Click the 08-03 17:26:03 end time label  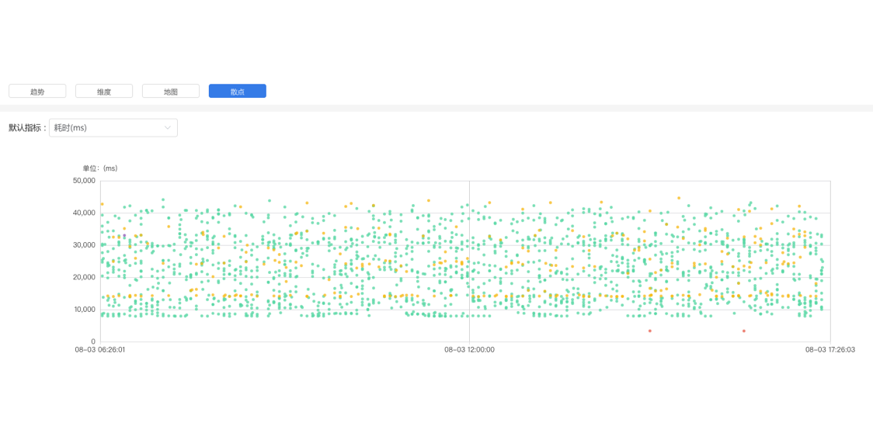pyautogui.click(x=830, y=350)
